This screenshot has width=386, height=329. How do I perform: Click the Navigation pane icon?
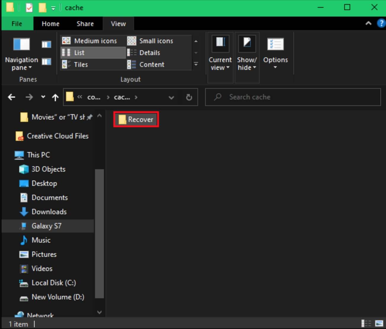(21, 44)
